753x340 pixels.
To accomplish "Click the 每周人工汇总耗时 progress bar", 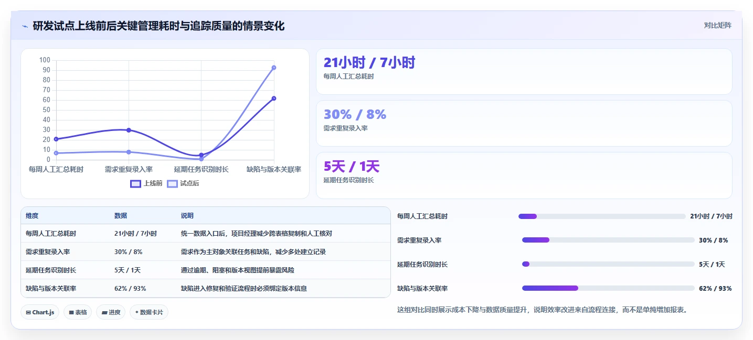I will pyautogui.click(x=602, y=216).
